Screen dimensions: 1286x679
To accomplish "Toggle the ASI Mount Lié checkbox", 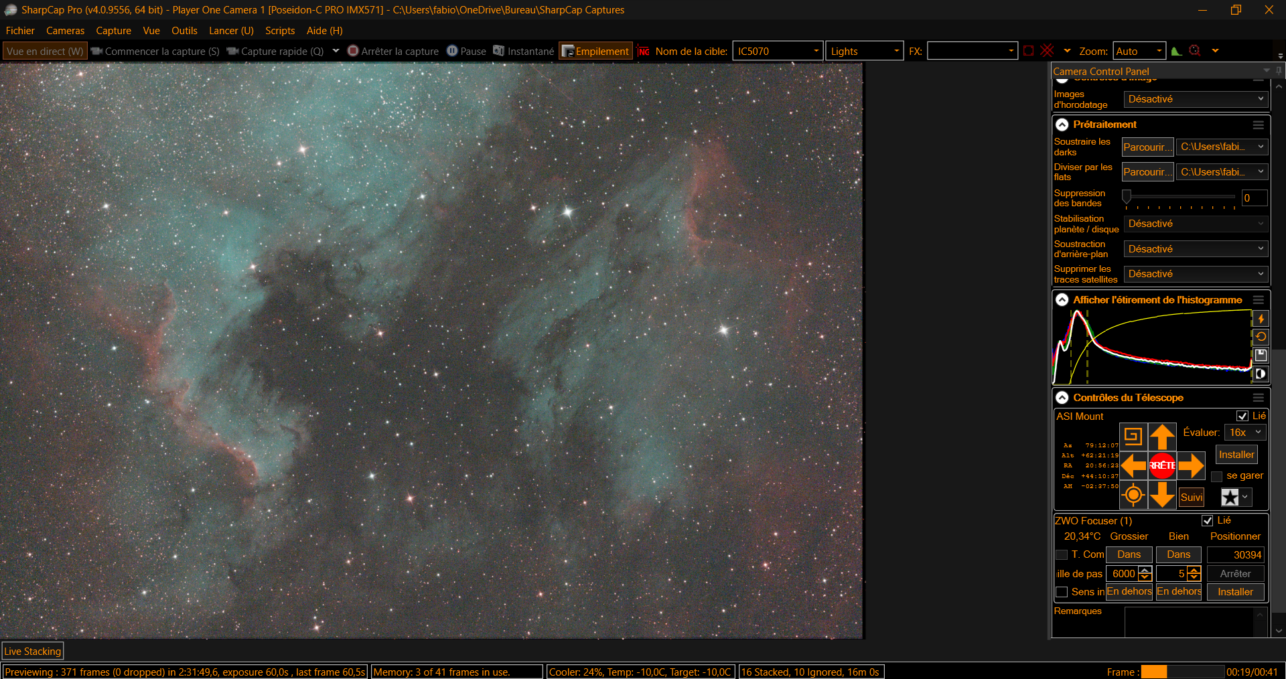I will [1242, 416].
